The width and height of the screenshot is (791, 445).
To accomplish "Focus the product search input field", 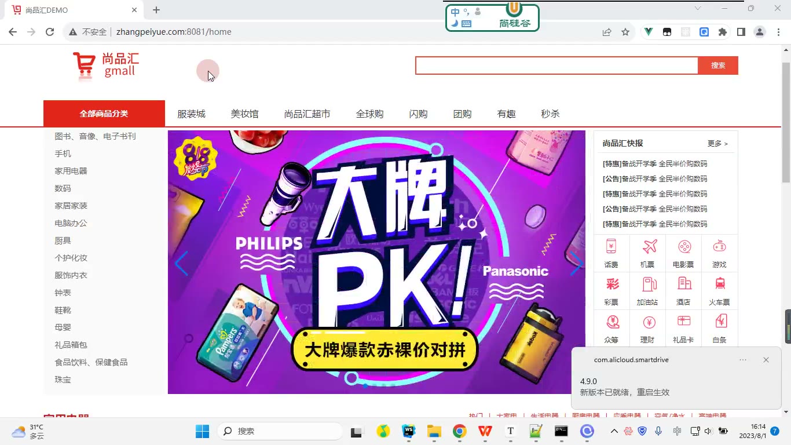I will click(x=557, y=65).
